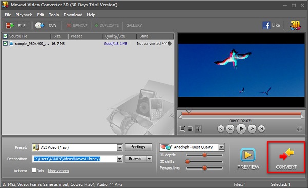The height and width of the screenshot is (188, 308).
Task: Click the AVI Video preset icon
Action: click(36, 147)
